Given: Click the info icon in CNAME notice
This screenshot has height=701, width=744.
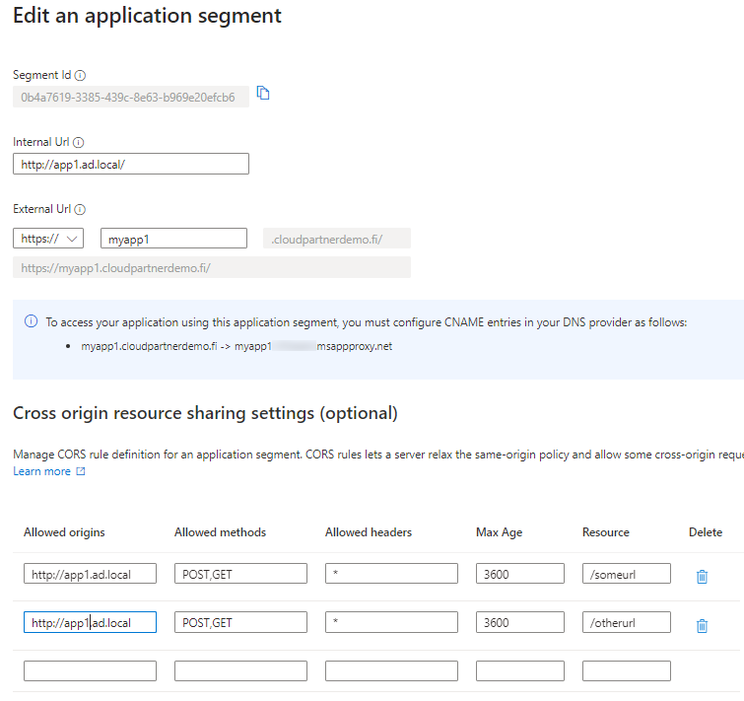Looking at the screenshot, I should (x=32, y=322).
